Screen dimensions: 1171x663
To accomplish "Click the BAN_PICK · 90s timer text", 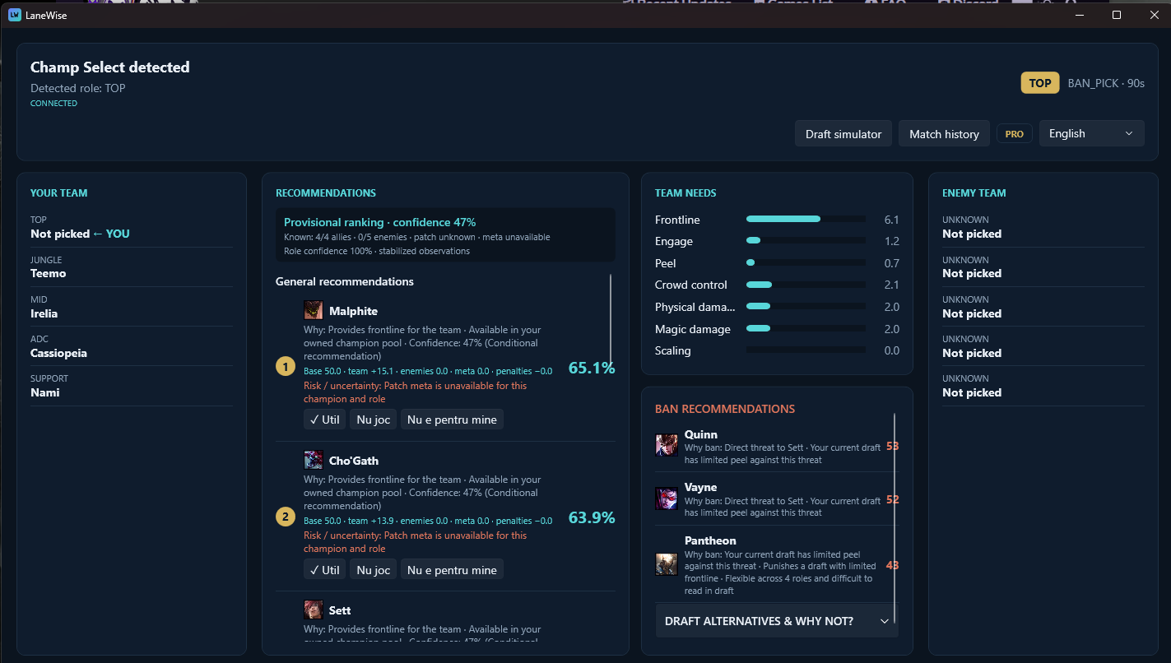I will coord(1106,83).
